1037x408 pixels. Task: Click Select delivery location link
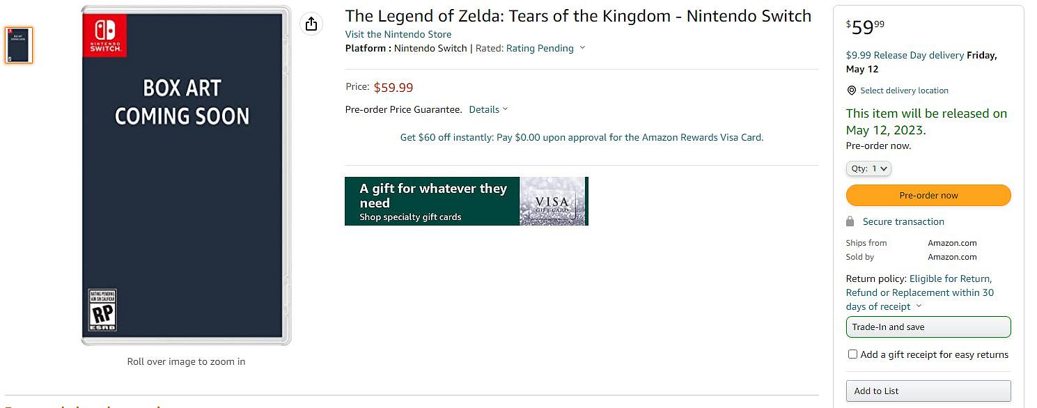(904, 91)
